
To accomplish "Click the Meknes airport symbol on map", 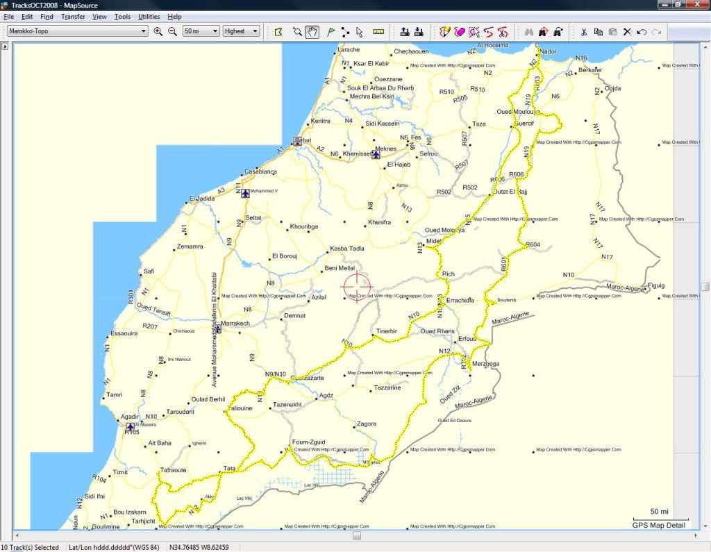I will point(376,155).
